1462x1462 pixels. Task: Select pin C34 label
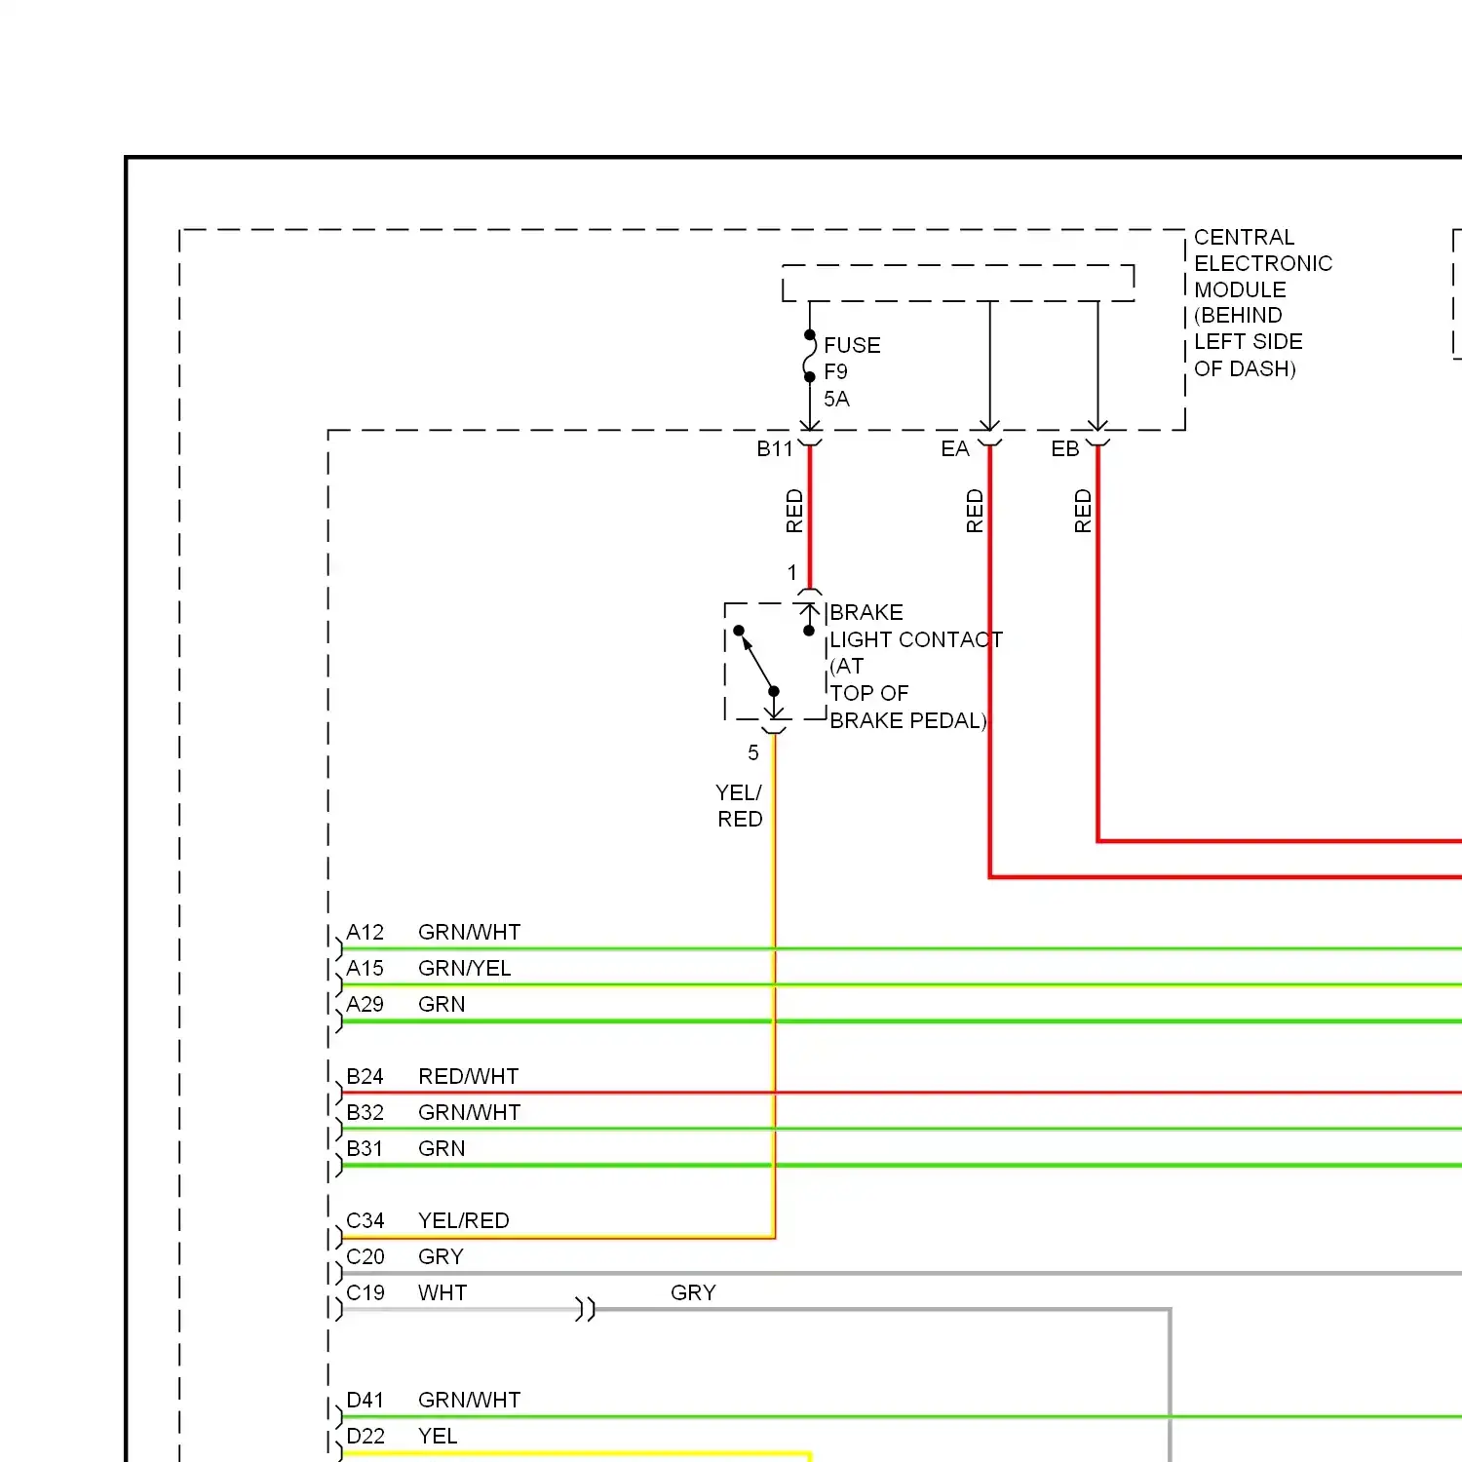tap(365, 1221)
